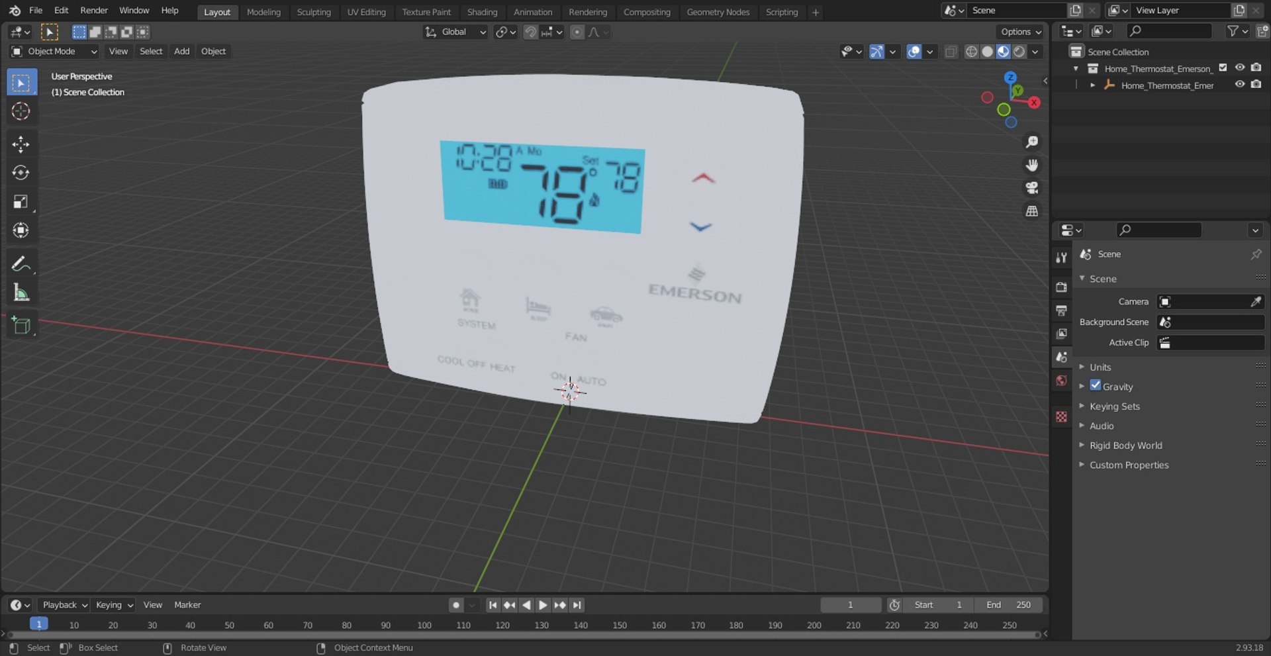Open the Playback dropdown
Screen dimensions: 1271x656
(65, 605)
